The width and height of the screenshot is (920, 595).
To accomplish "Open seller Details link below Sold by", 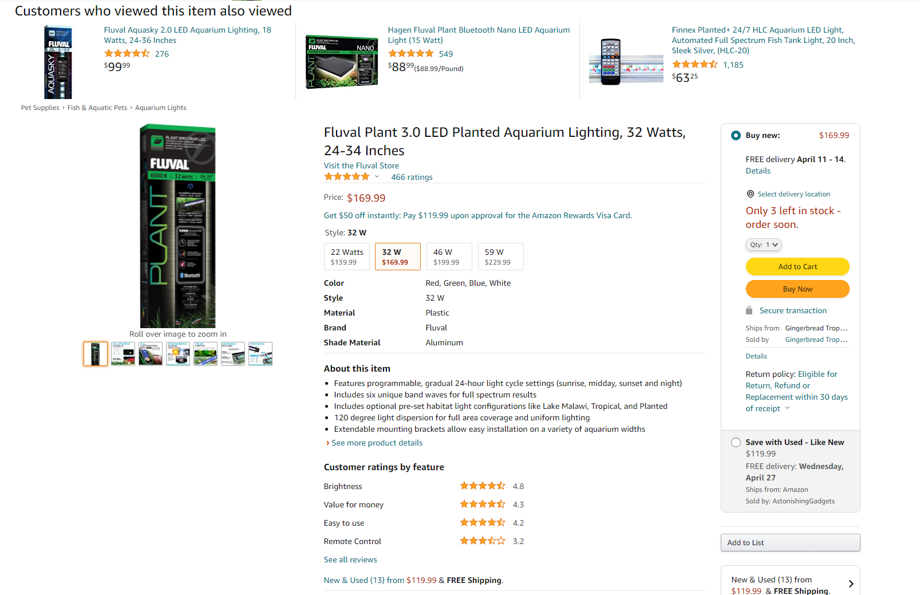I will [756, 356].
